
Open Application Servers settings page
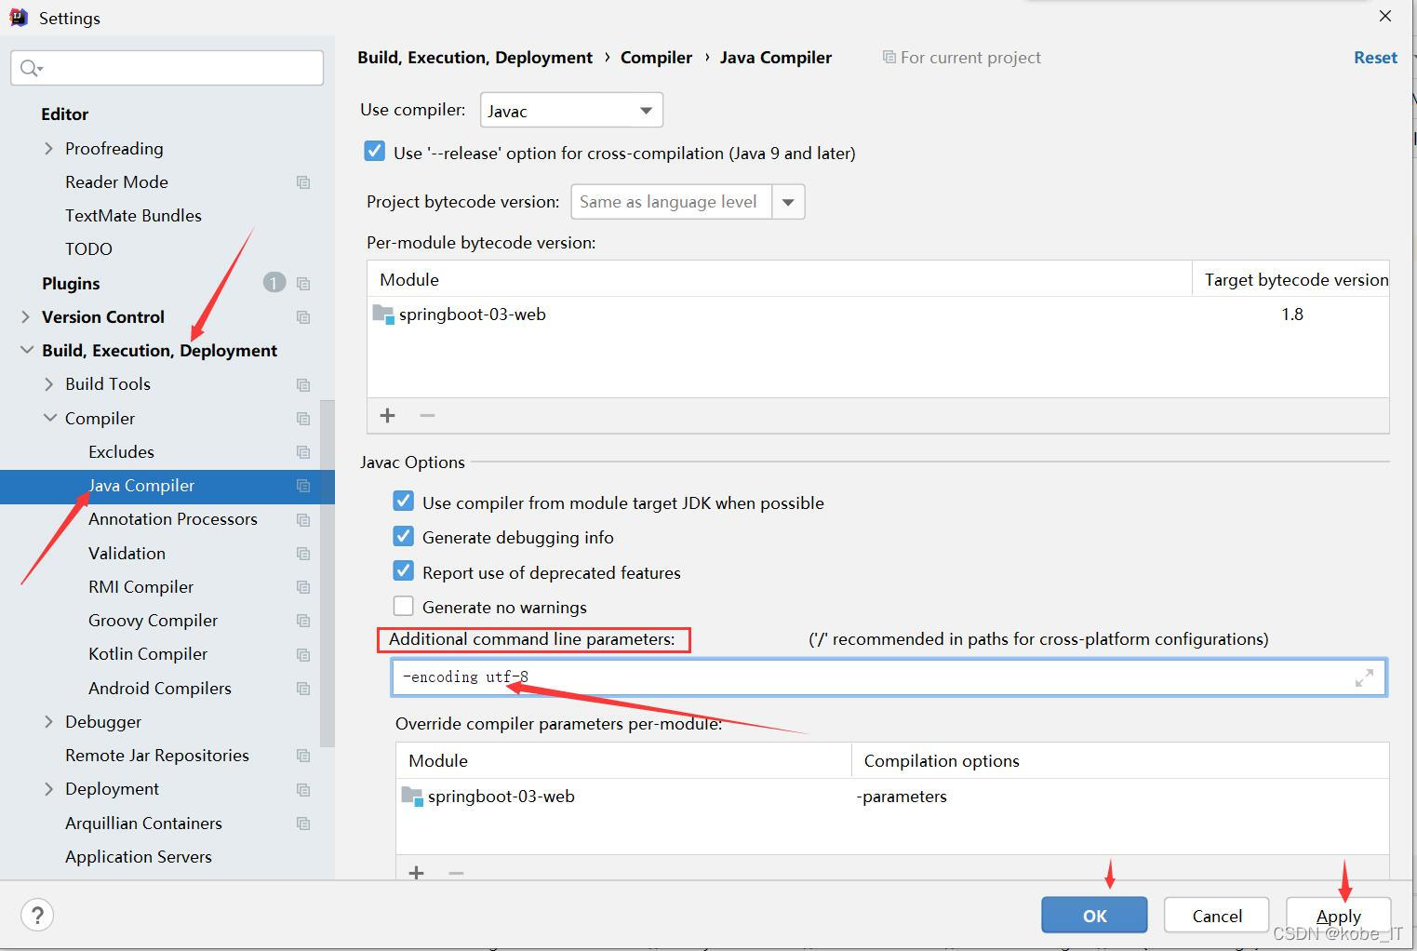[x=139, y=857]
